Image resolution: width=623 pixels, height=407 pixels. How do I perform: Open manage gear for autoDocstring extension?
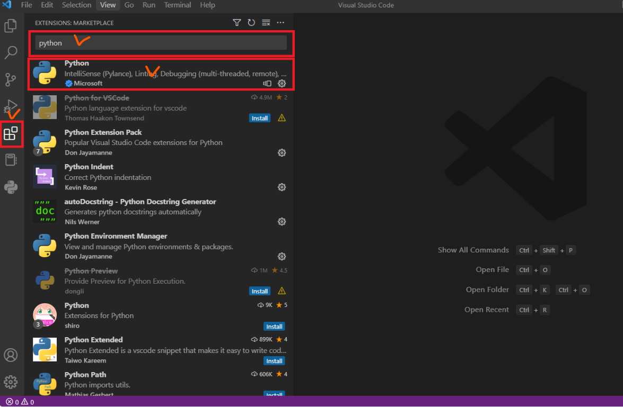click(x=282, y=222)
